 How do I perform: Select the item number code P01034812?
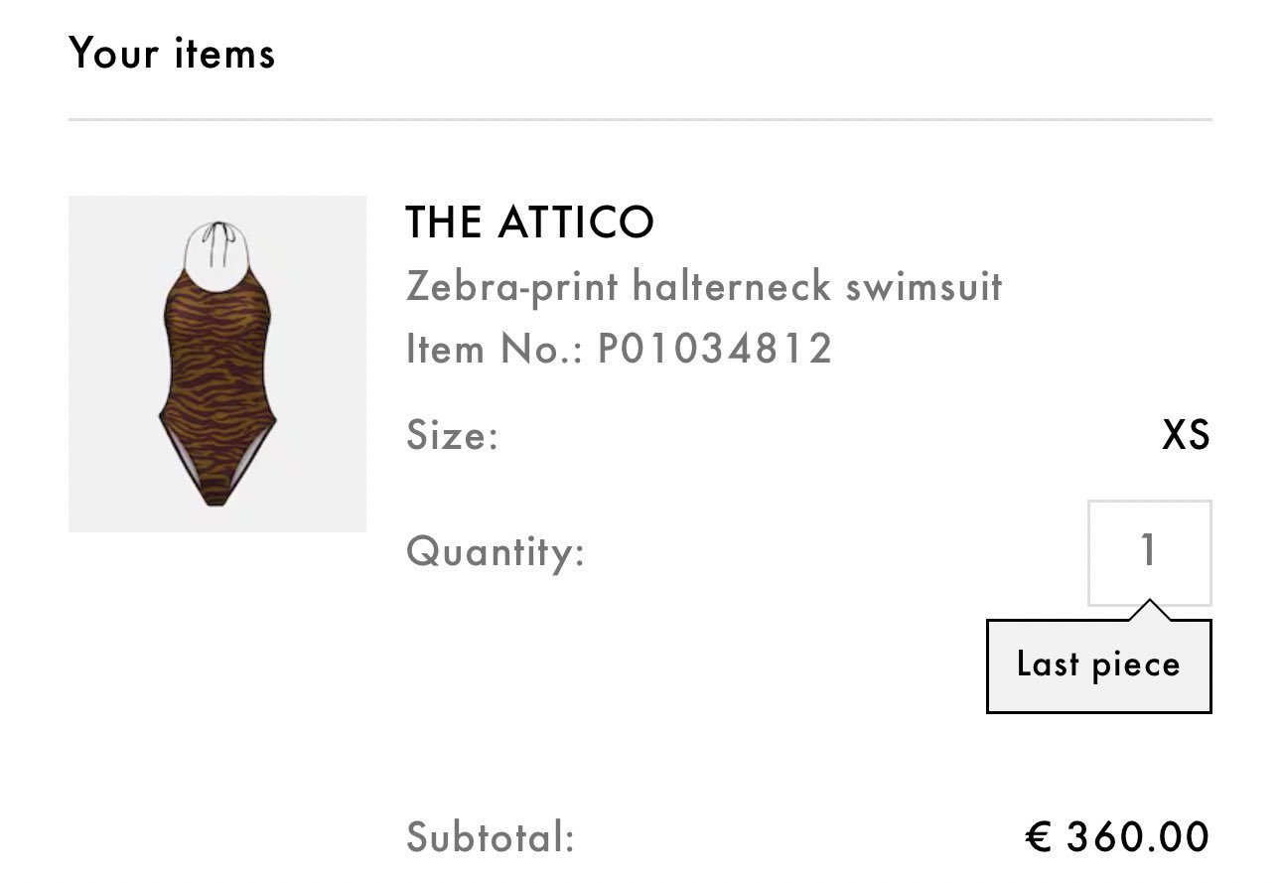pos(714,349)
